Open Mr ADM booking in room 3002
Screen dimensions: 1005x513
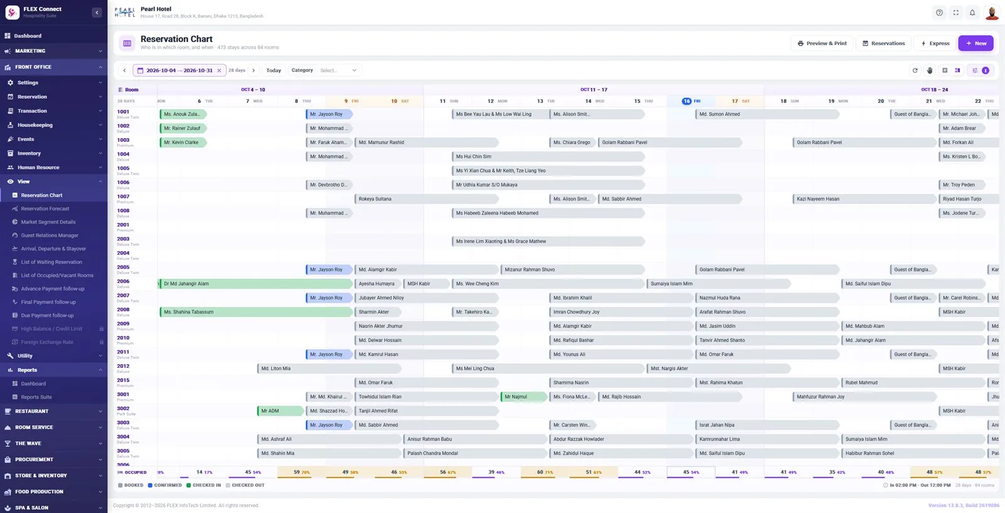(280, 411)
